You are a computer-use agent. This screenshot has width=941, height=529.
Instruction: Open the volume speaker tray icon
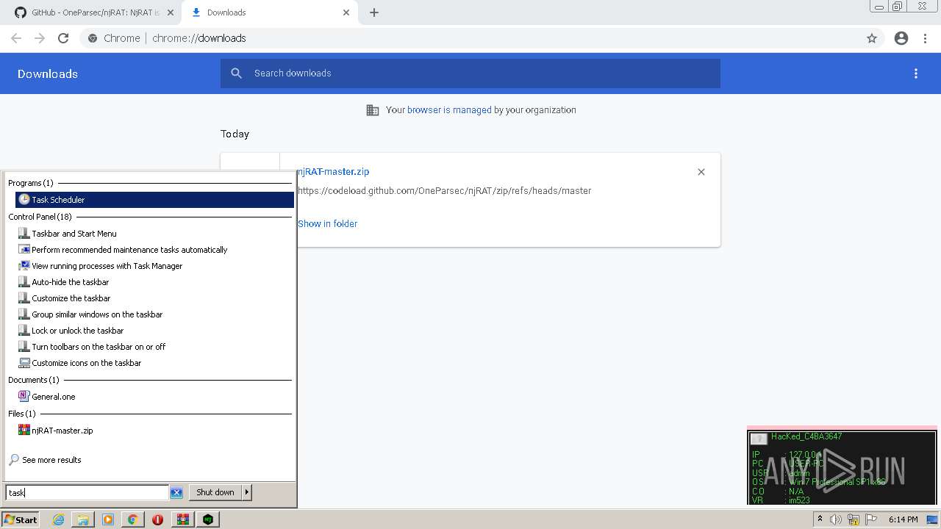click(836, 519)
